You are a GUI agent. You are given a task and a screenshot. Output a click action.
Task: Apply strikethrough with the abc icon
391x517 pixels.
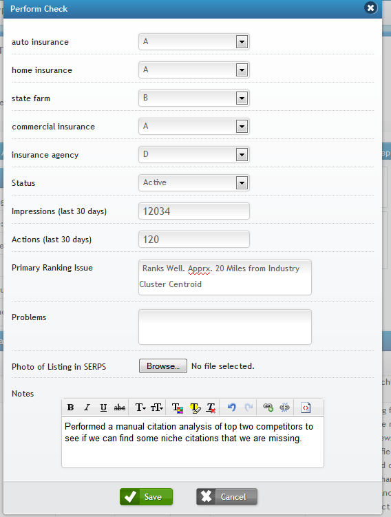point(119,408)
